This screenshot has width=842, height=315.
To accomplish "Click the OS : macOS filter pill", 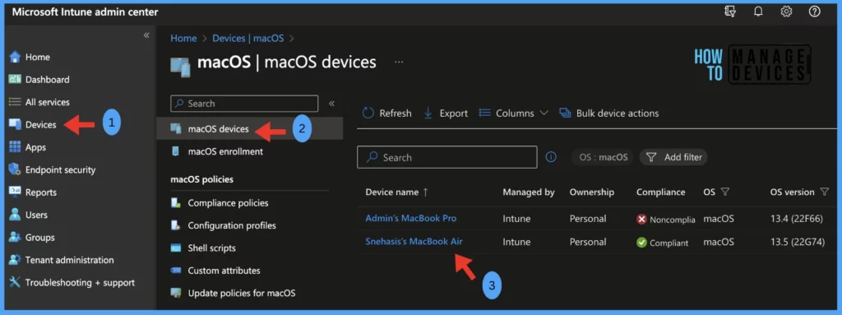I will coord(603,157).
